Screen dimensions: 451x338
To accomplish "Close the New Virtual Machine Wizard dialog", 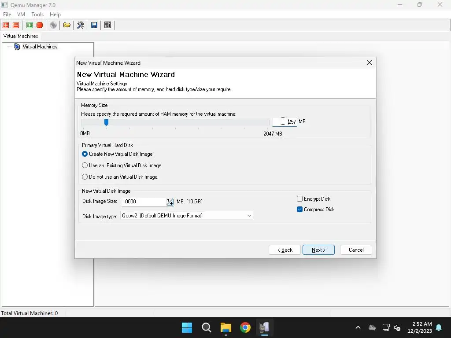I will (x=370, y=62).
